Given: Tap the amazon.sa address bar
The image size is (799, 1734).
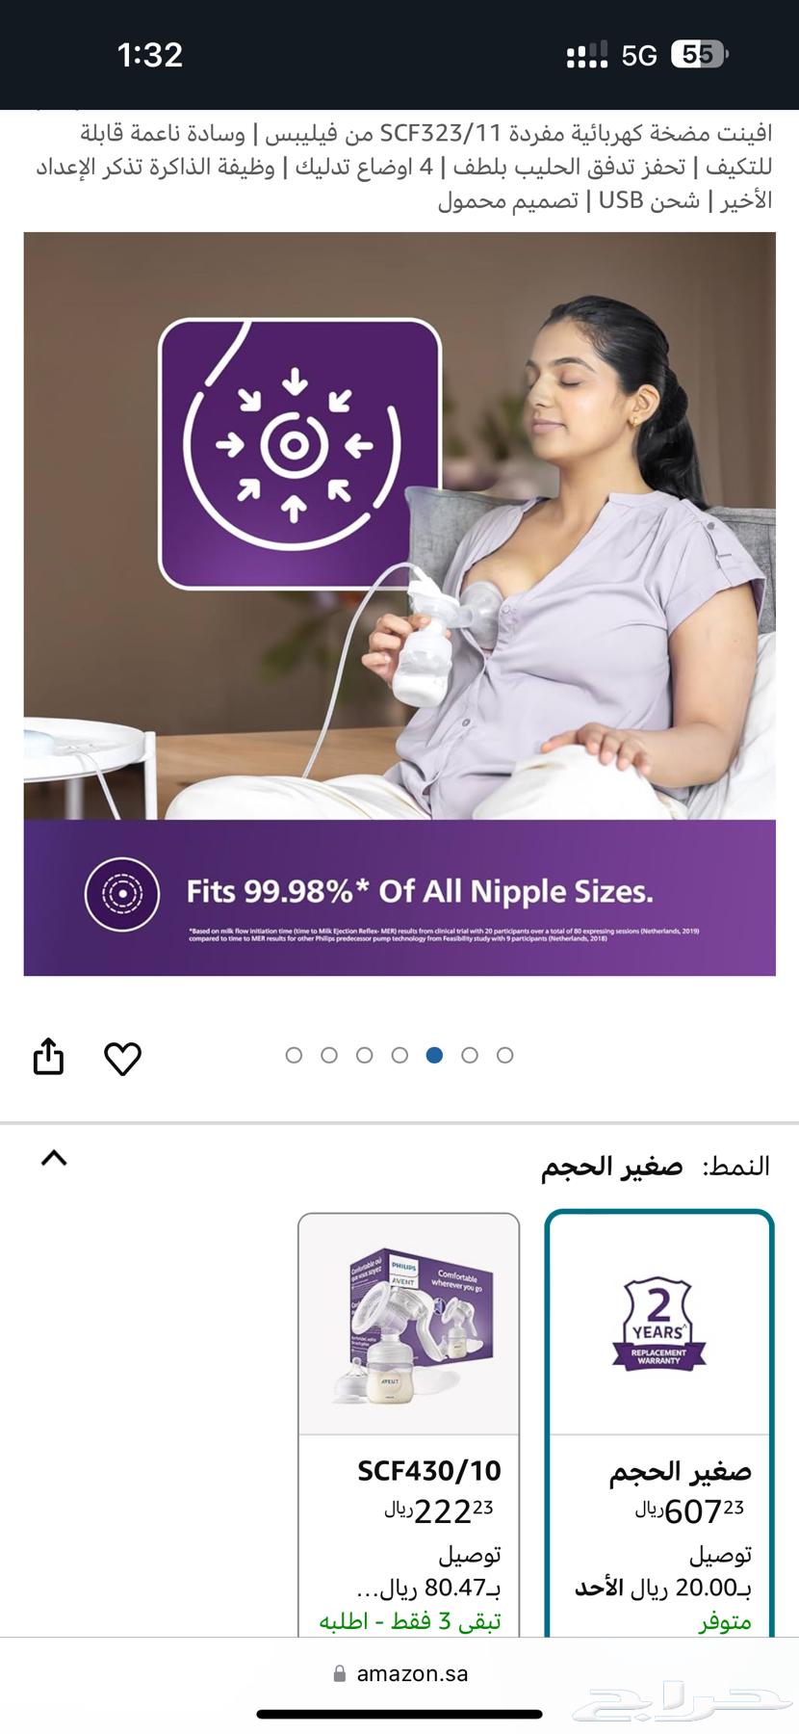Looking at the screenshot, I should [x=399, y=1674].
